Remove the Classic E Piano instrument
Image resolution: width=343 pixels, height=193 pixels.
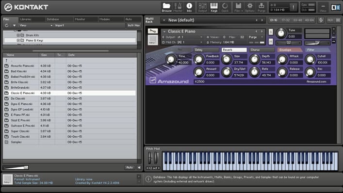(334, 29)
